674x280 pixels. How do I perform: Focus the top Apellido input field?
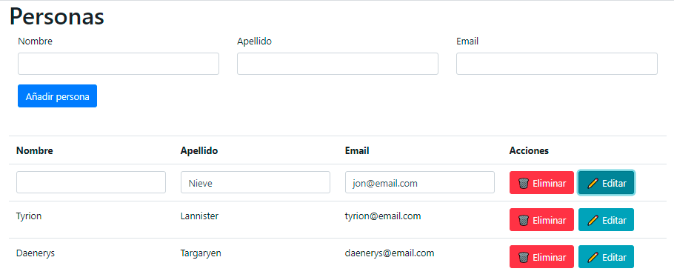[x=338, y=64]
